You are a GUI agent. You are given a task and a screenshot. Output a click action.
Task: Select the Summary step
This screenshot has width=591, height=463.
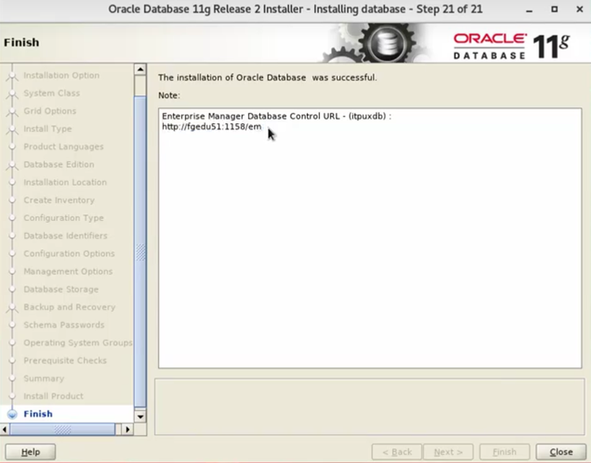[x=44, y=378]
